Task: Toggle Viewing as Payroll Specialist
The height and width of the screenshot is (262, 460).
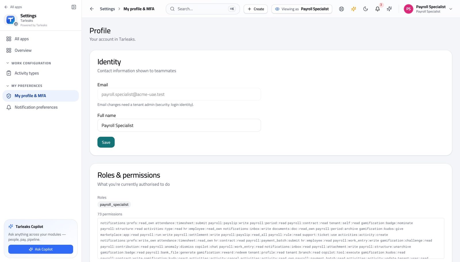Action: click(x=302, y=9)
